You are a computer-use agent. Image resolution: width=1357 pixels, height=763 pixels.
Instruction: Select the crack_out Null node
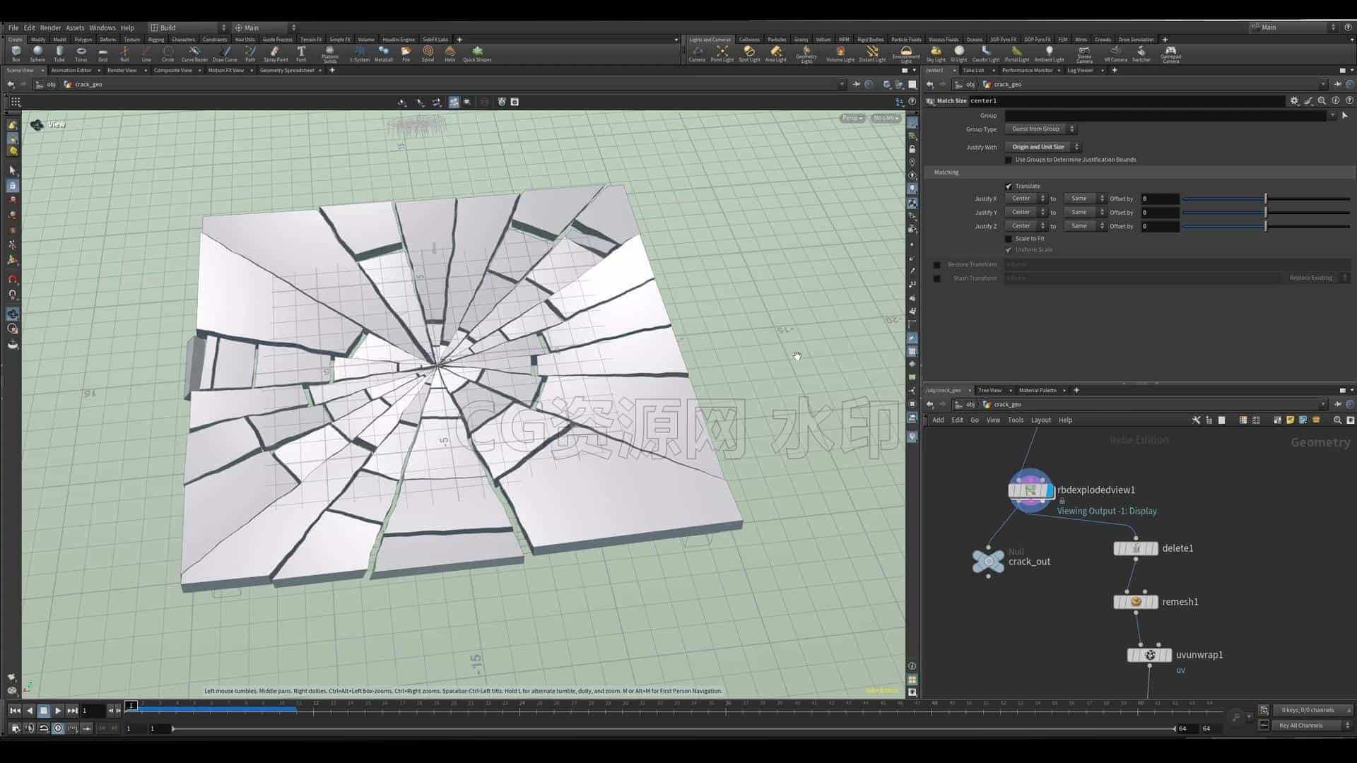pos(988,562)
